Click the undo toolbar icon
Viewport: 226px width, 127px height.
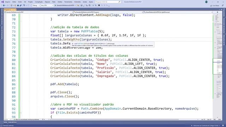(x=24, y=6)
